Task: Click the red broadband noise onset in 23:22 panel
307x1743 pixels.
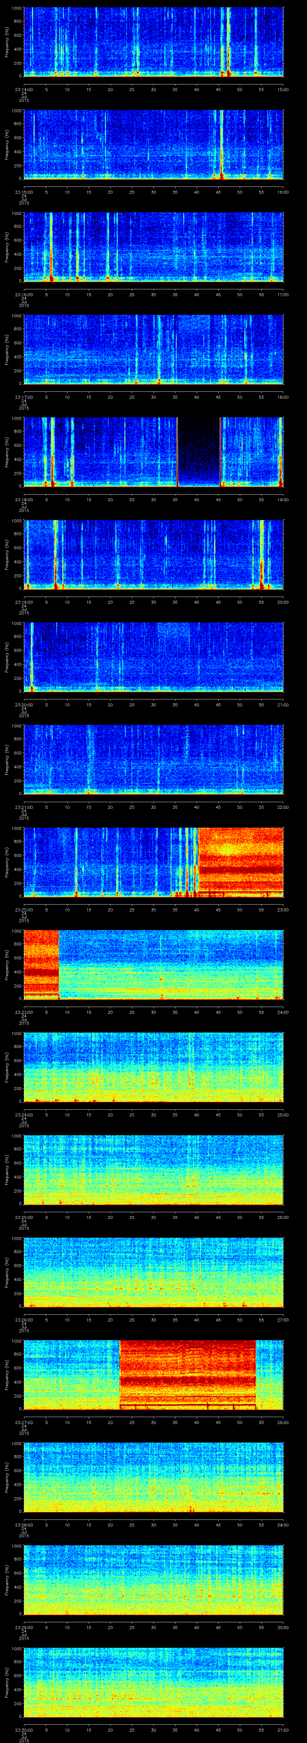Action: pyautogui.click(x=241, y=861)
